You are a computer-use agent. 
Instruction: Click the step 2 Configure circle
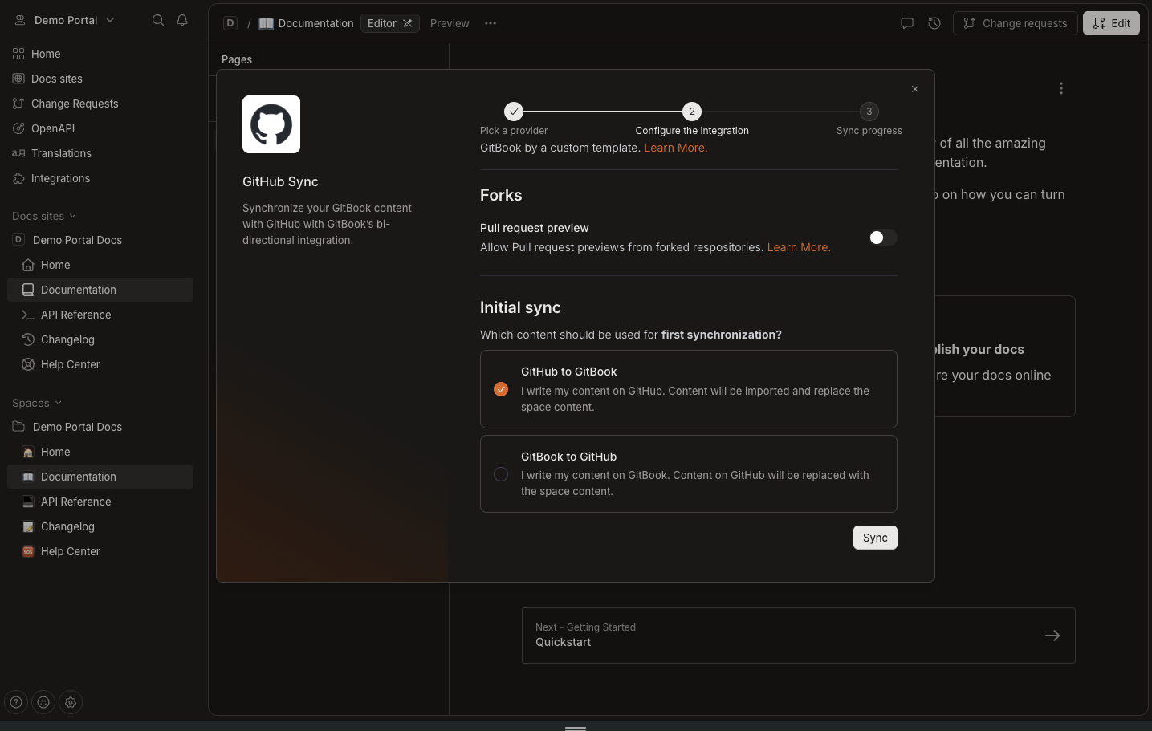692,112
